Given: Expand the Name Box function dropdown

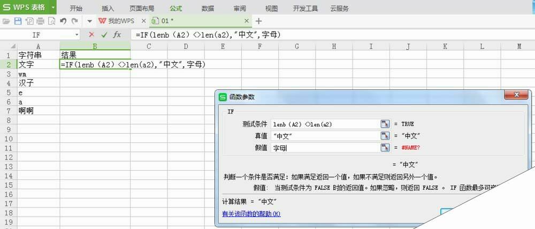Looking at the screenshot, I should (x=77, y=35).
